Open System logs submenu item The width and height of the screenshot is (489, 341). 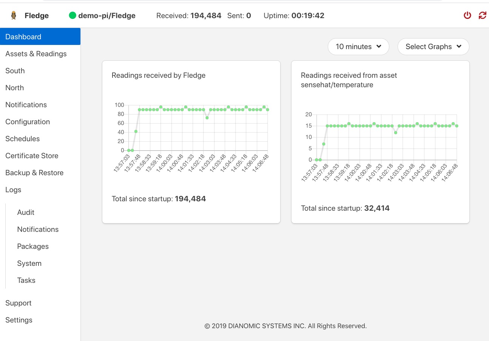(x=29, y=263)
